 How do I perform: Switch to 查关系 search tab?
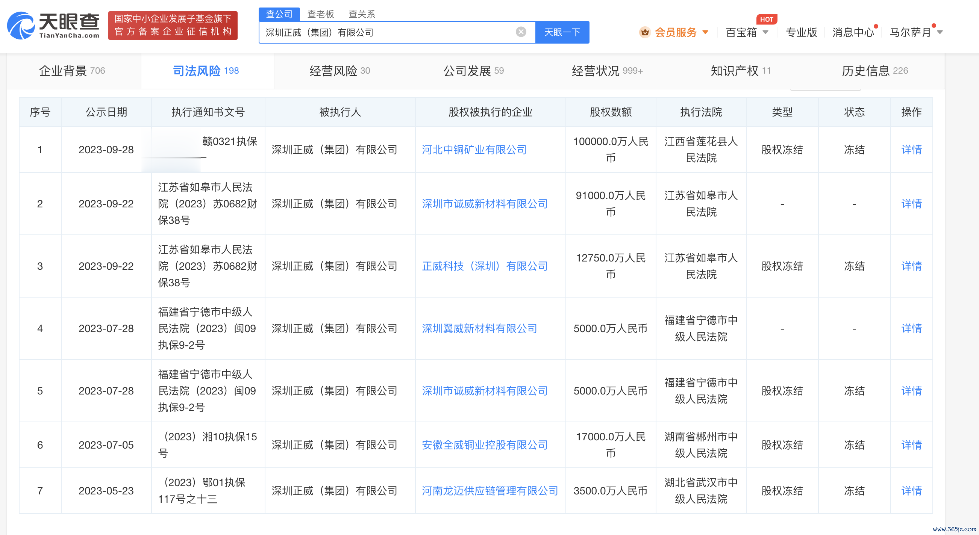361,14
